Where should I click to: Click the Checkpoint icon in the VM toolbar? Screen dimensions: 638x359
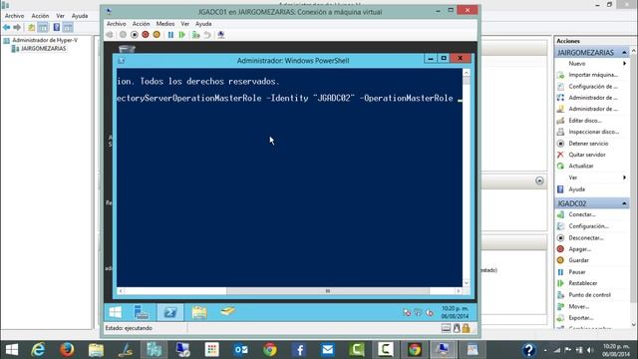(196, 35)
